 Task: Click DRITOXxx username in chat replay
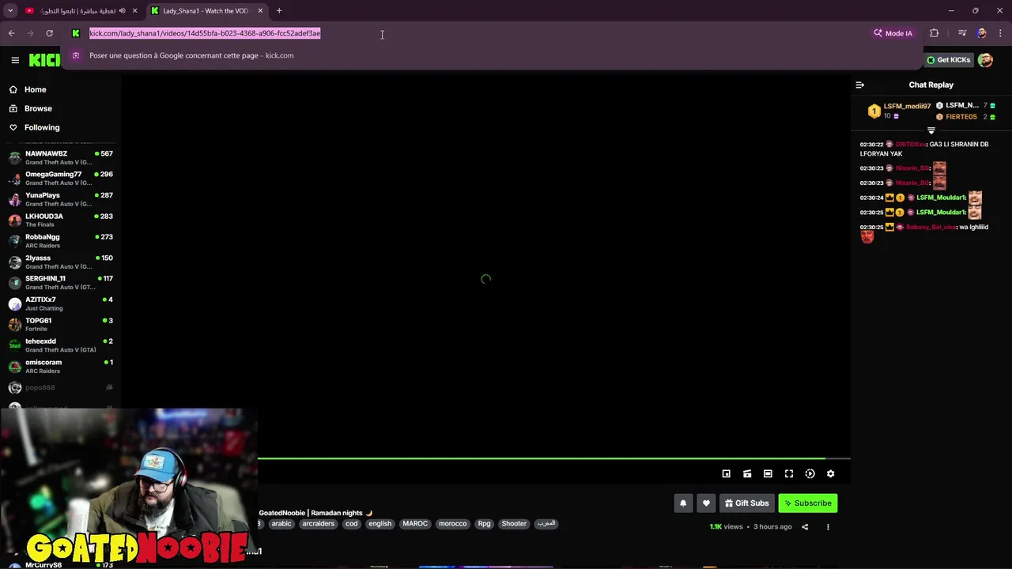(910, 145)
